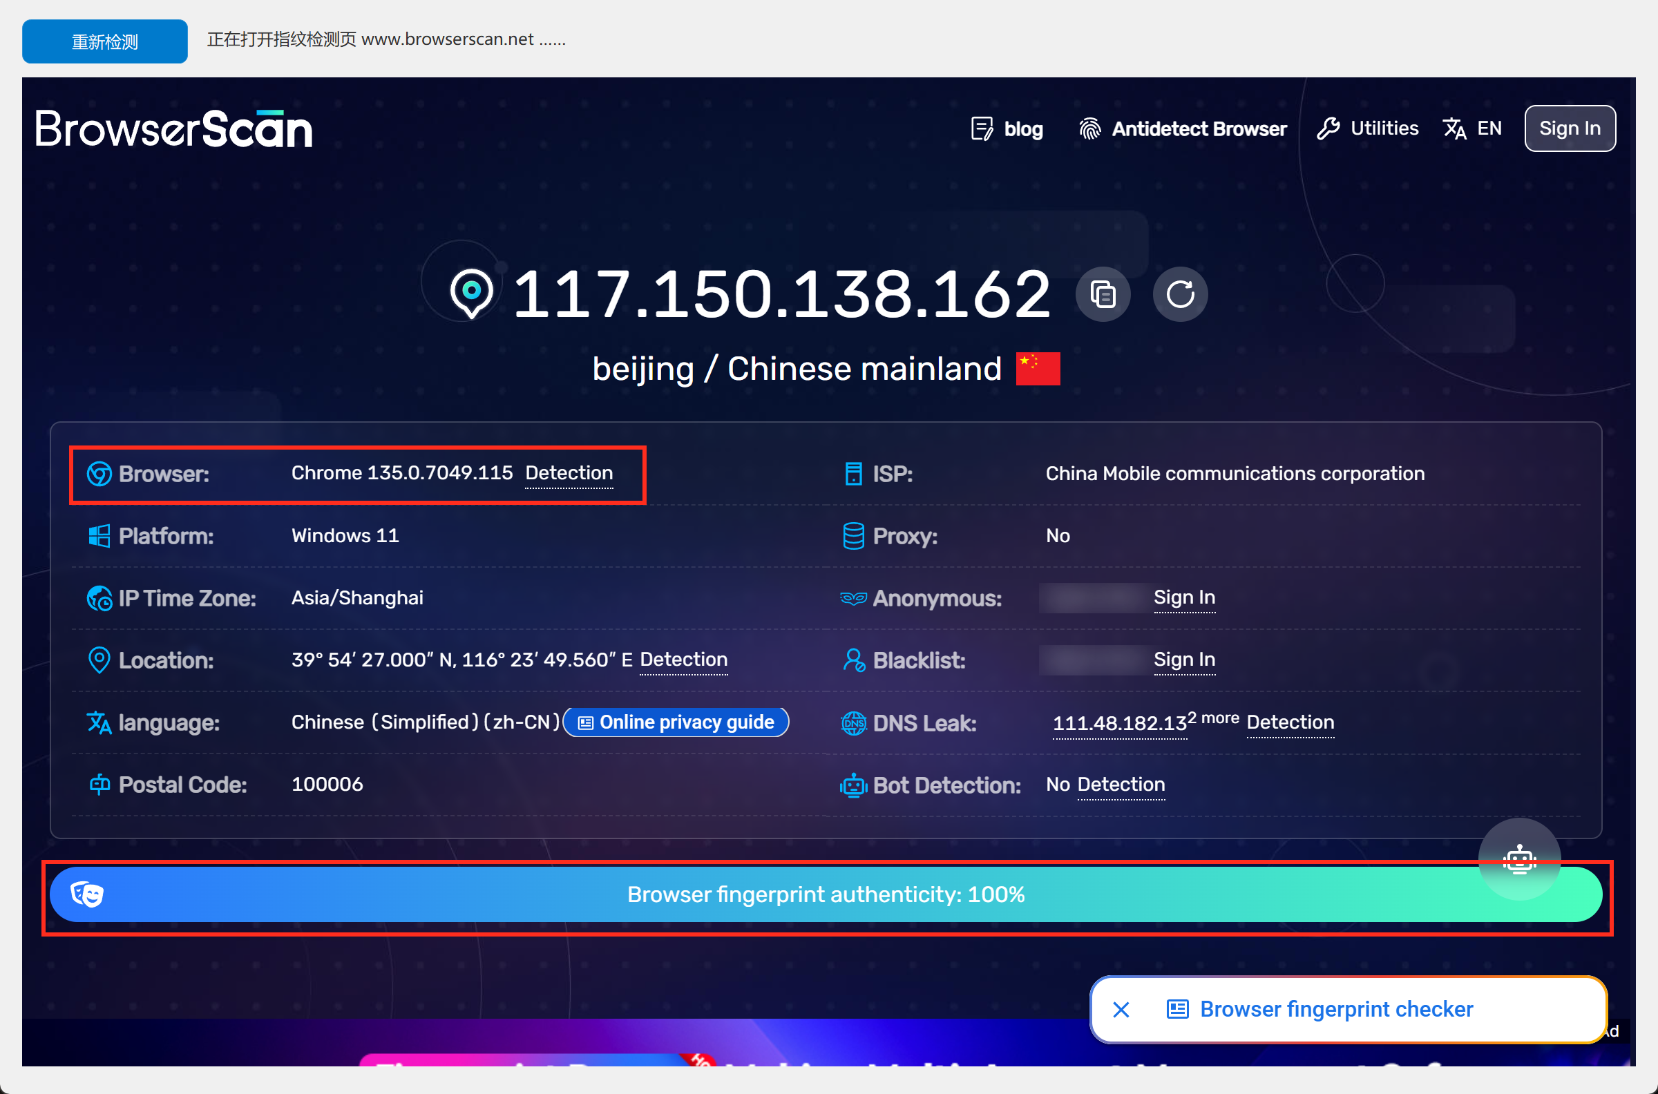Click the Sign In button in header
1658x1094 pixels.
pyautogui.click(x=1570, y=128)
